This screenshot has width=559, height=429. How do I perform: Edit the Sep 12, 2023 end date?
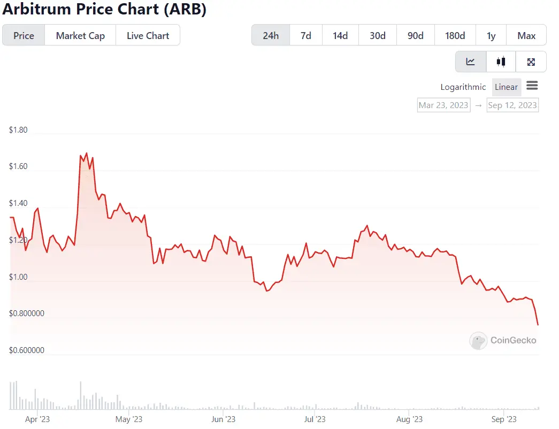pos(512,105)
